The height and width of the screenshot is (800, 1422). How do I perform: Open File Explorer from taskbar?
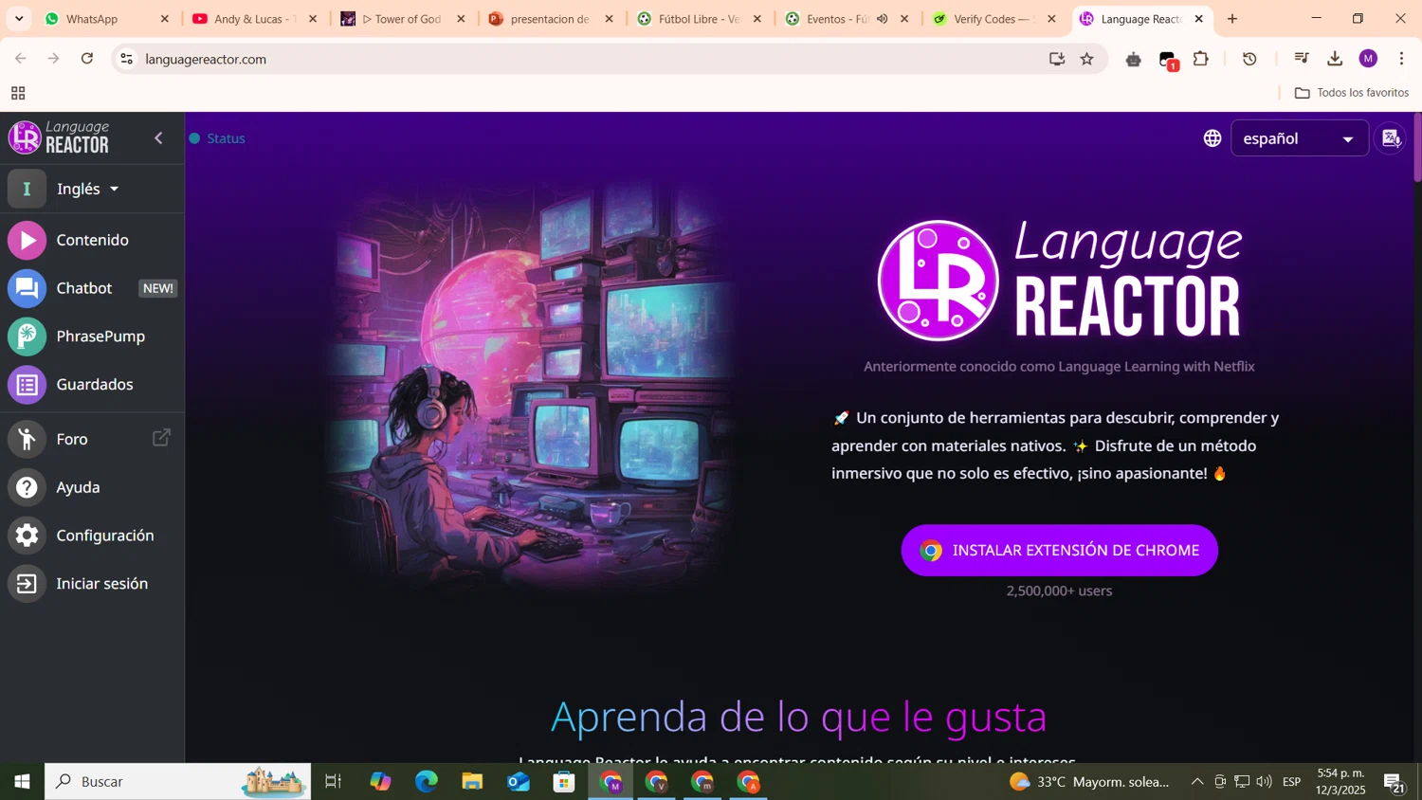click(x=472, y=782)
